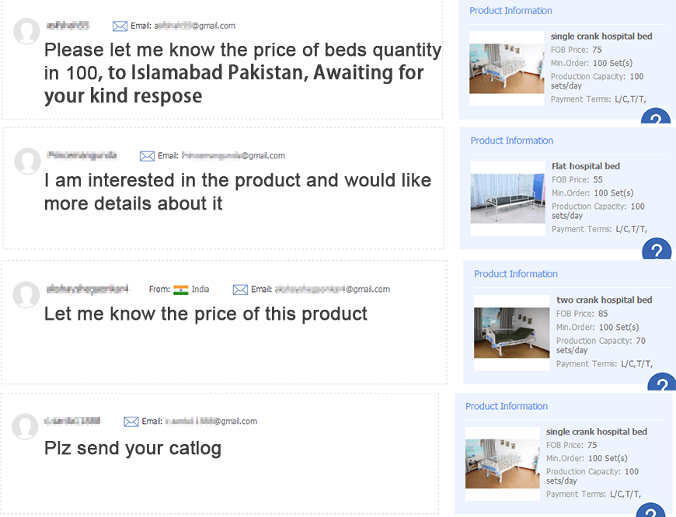This screenshot has width=676, height=517.
Task: Click the envelope icon above 'Plz send your catlog'
Action: click(131, 422)
